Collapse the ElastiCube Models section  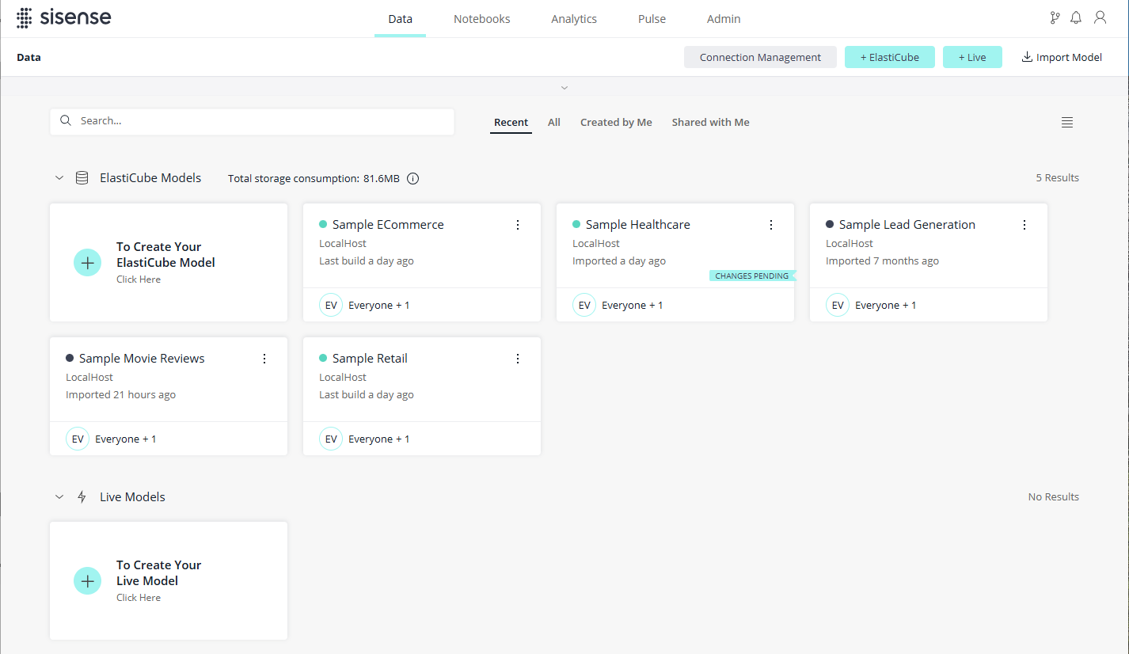59,178
